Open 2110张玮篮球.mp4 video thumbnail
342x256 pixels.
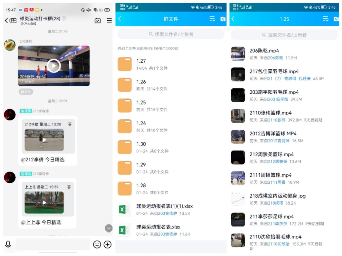(x=238, y=116)
